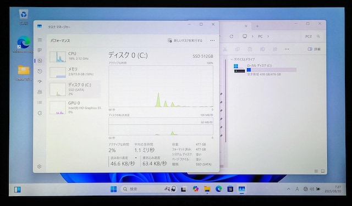Open the Widgets panel on taskbar
Image resolution: width=352 pixels, height=206 pixels.
click(x=17, y=190)
